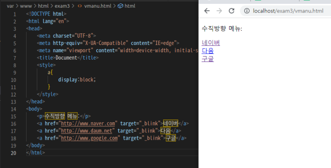The image size is (331, 168).
Task: Click the browser forward arrow
Action: pos(219,11)
